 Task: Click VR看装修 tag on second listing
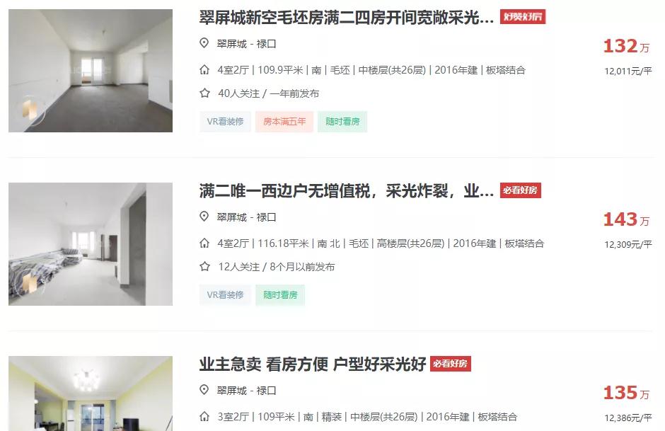click(225, 295)
